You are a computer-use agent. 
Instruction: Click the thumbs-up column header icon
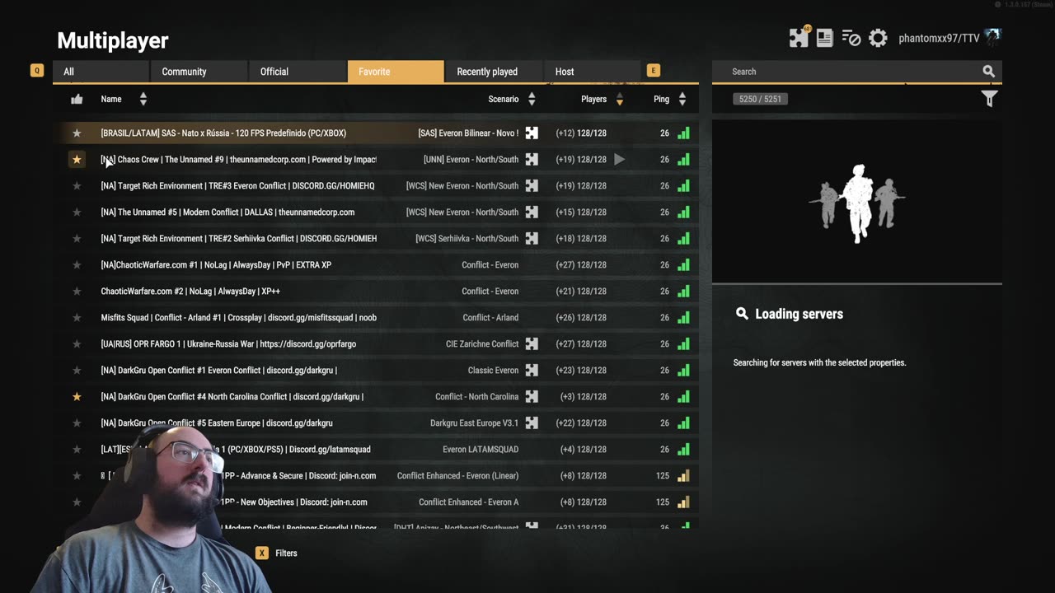[77, 99]
